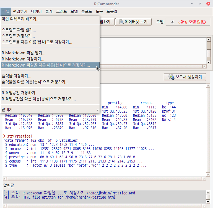Click the 보고서 생성하기 button
The image size is (213, 208).
pyautogui.click(x=185, y=77)
